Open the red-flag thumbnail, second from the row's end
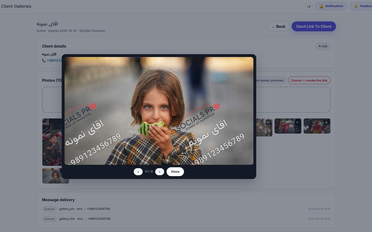This screenshot has width=372, height=232. coord(288,126)
